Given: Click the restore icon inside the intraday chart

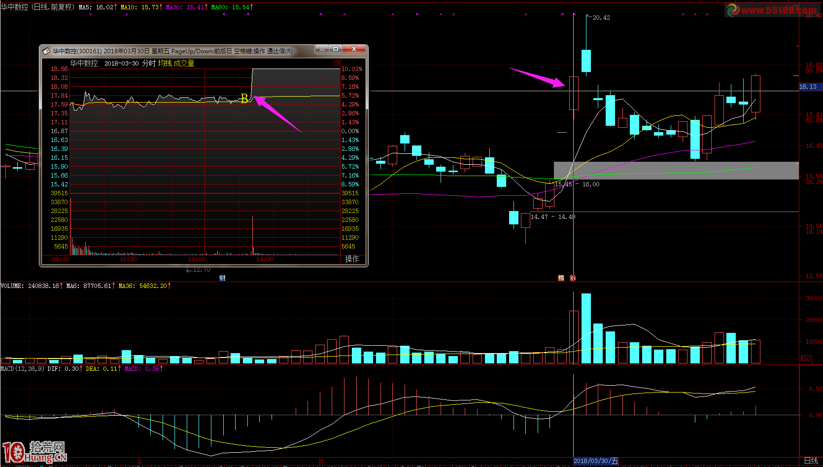Looking at the screenshot, I should pyautogui.click(x=337, y=63).
